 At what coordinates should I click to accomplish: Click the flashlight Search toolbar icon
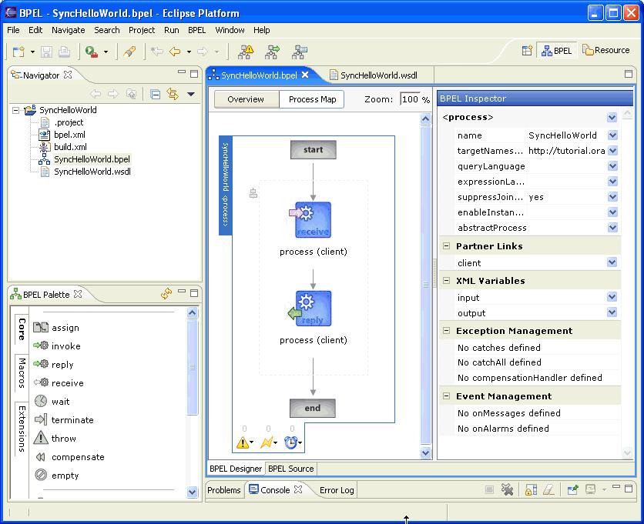click(129, 52)
